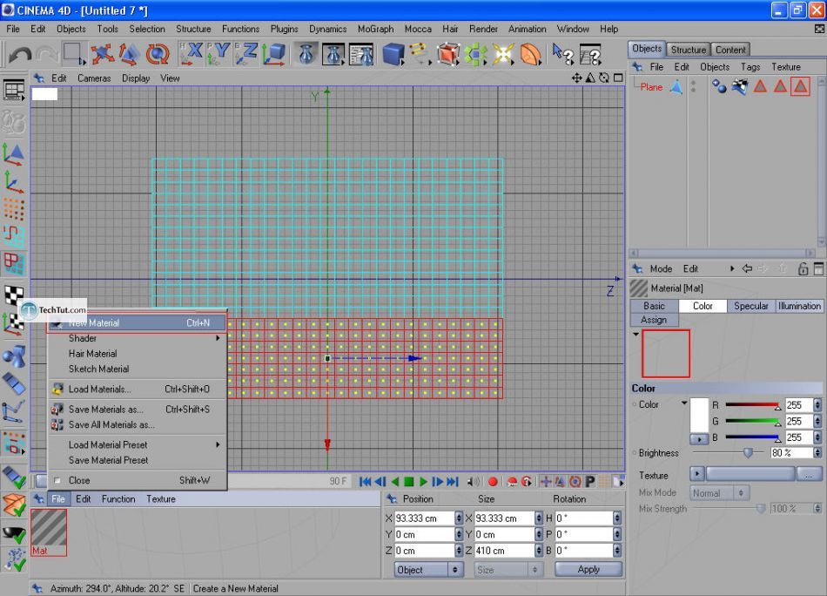Toggle the autokeying icon on timeline
Viewport: 827px width, 596px height.
(512, 482)
